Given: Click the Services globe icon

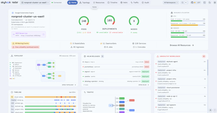Looking at the screenshot, I should pos(133,43).
